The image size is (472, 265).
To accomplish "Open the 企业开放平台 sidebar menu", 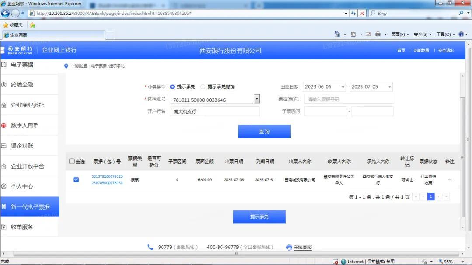I will (30, 166).
